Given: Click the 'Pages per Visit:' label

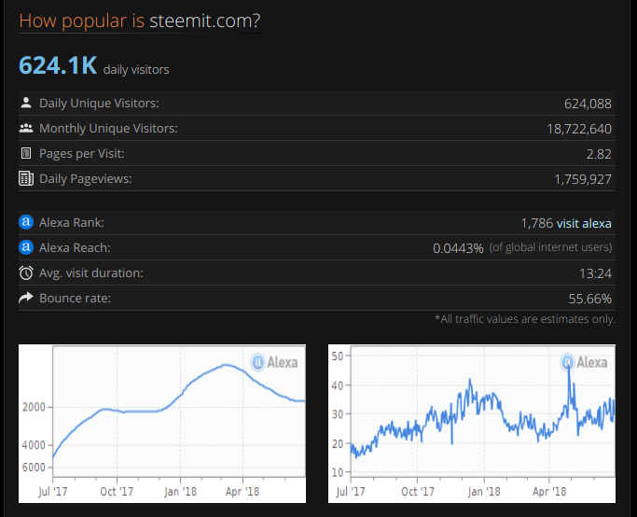Looking at the screenshot, I should pos(82,154).
